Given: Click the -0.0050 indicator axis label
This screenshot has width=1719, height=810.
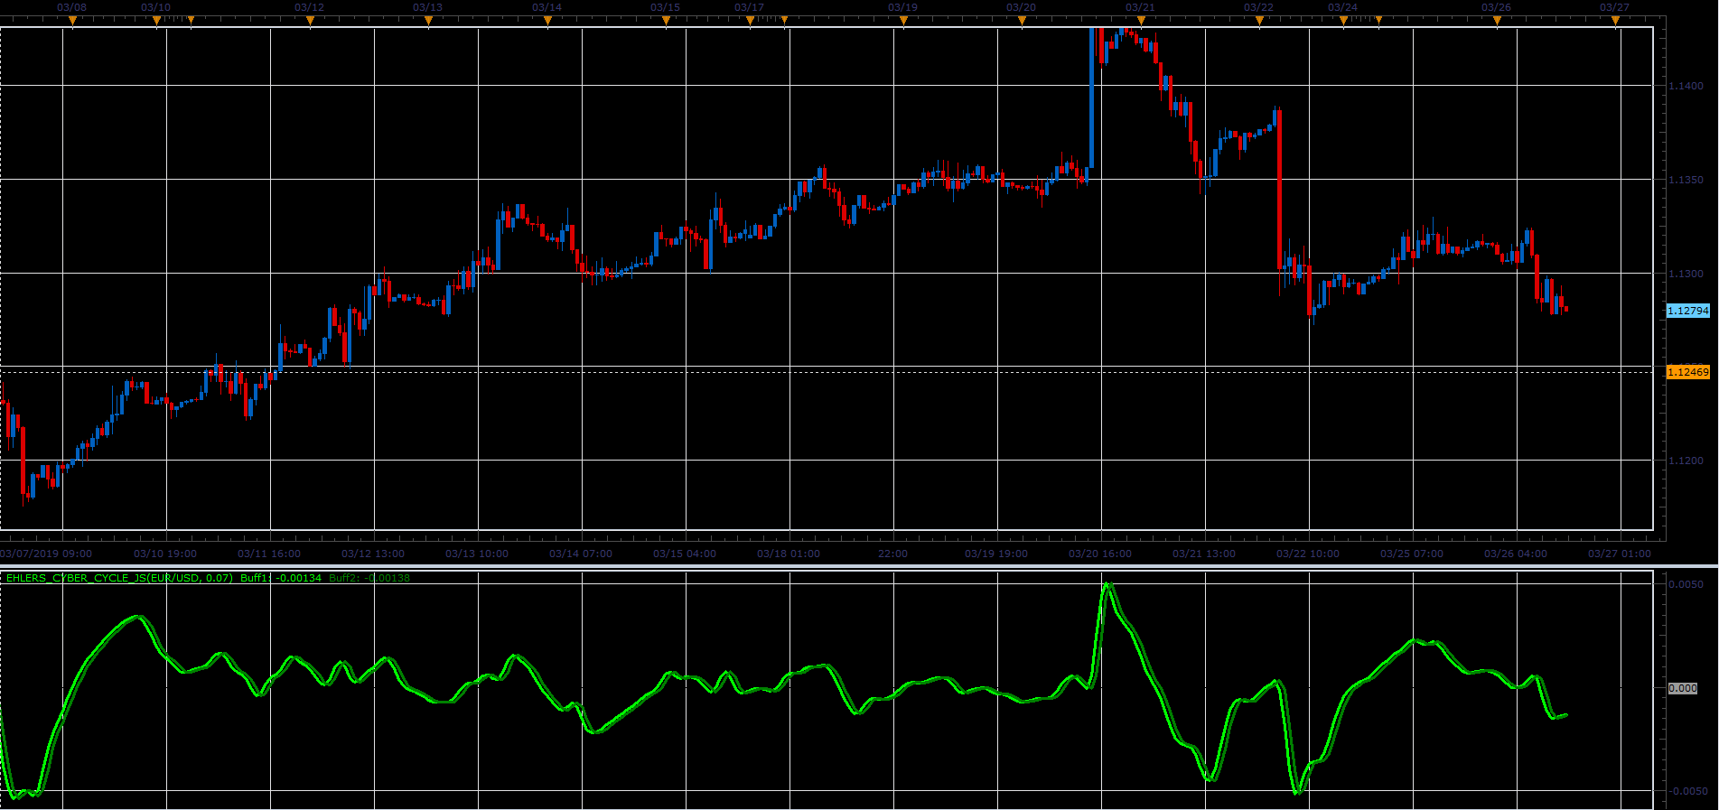Looking at the screenshot, I should tap(1686, 791).
